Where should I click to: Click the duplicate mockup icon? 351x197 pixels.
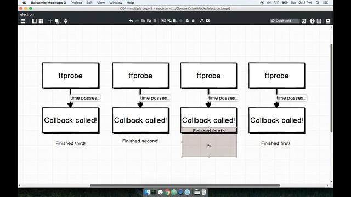pyautogui.click(x=57, y=21)
